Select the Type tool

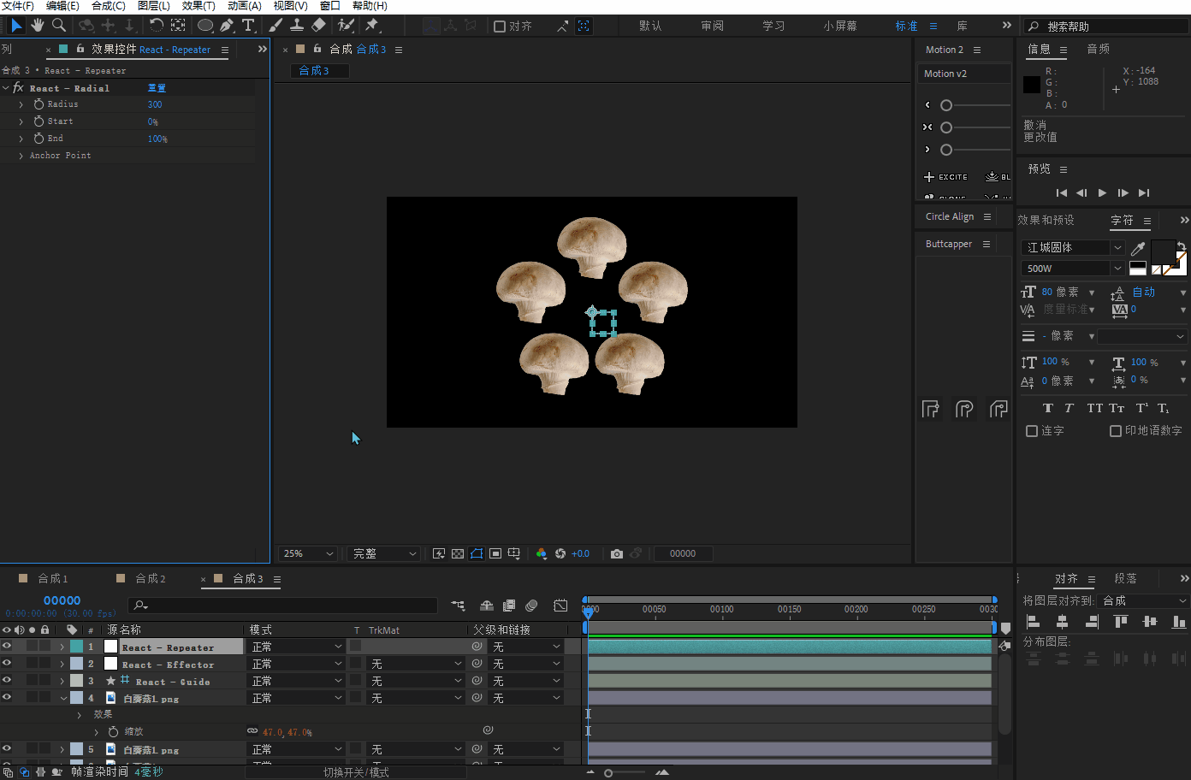249,26
